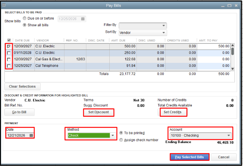The image size is (243, 166).
Task: Click scroll down arrow of bills list
Action: [233, 69]
